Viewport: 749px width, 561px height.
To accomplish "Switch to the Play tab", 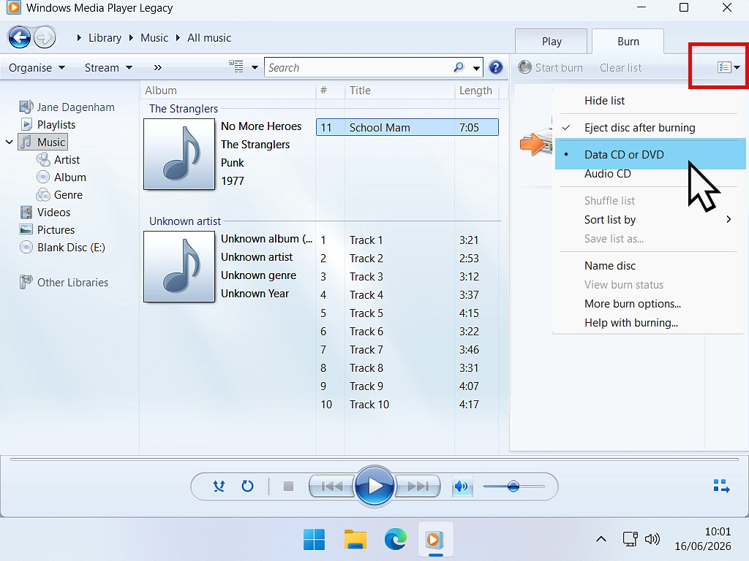I will coord(552,42).
